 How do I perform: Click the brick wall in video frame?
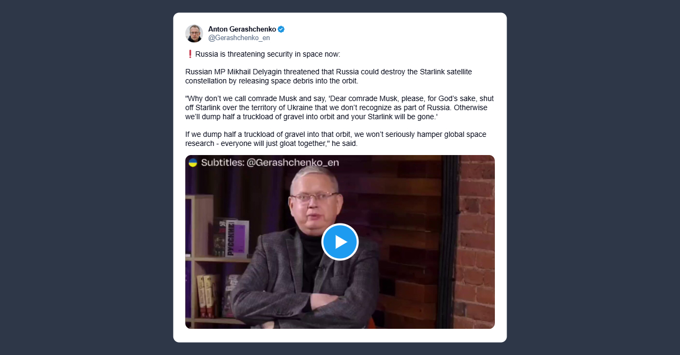(473, 241)
